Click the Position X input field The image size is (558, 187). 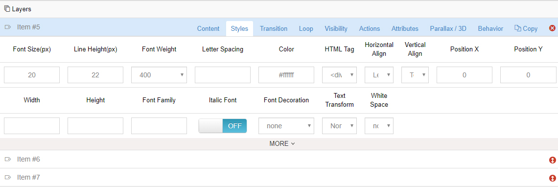click(465, 75)
